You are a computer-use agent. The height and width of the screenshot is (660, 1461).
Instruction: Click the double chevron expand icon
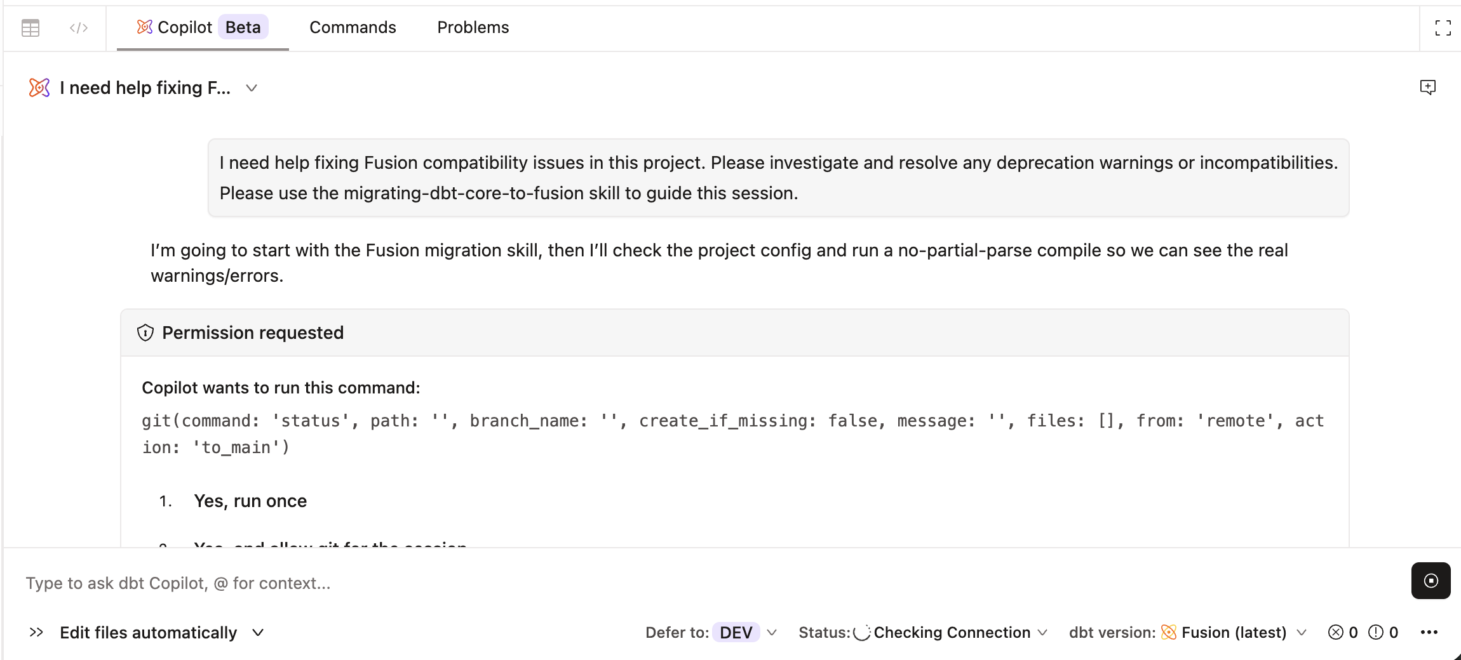point(36,633)
